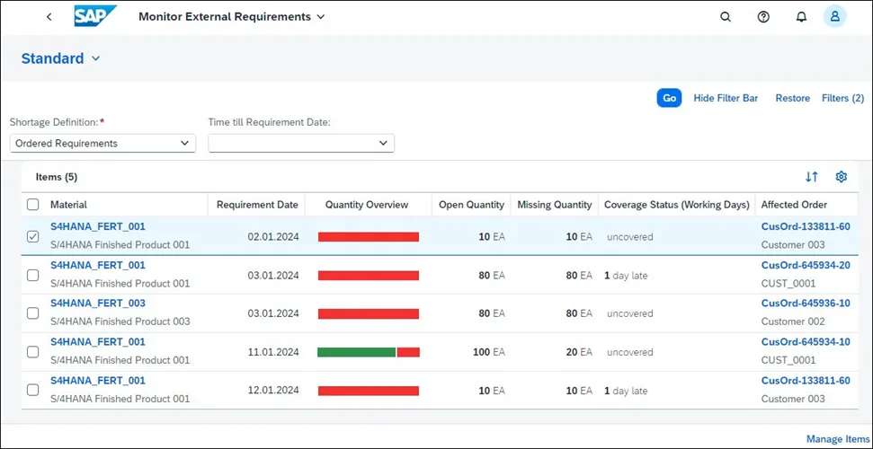
Task: Open table personalization gear icon
Action: click(842, 177)
